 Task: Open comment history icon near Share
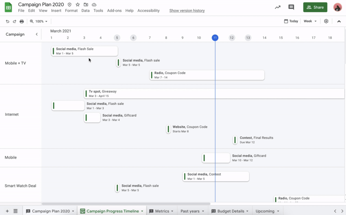(x=291, y=7)
